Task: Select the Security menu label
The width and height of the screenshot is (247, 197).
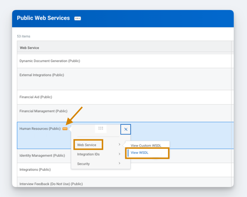Action: pyautogui.click(x=83, y=164)
